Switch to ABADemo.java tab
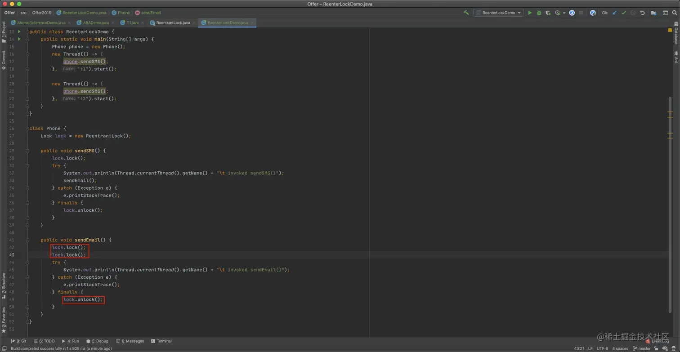680x352 pixels. (96, 22)
